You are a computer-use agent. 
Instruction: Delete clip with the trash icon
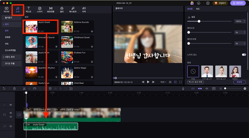coord(14,88)
